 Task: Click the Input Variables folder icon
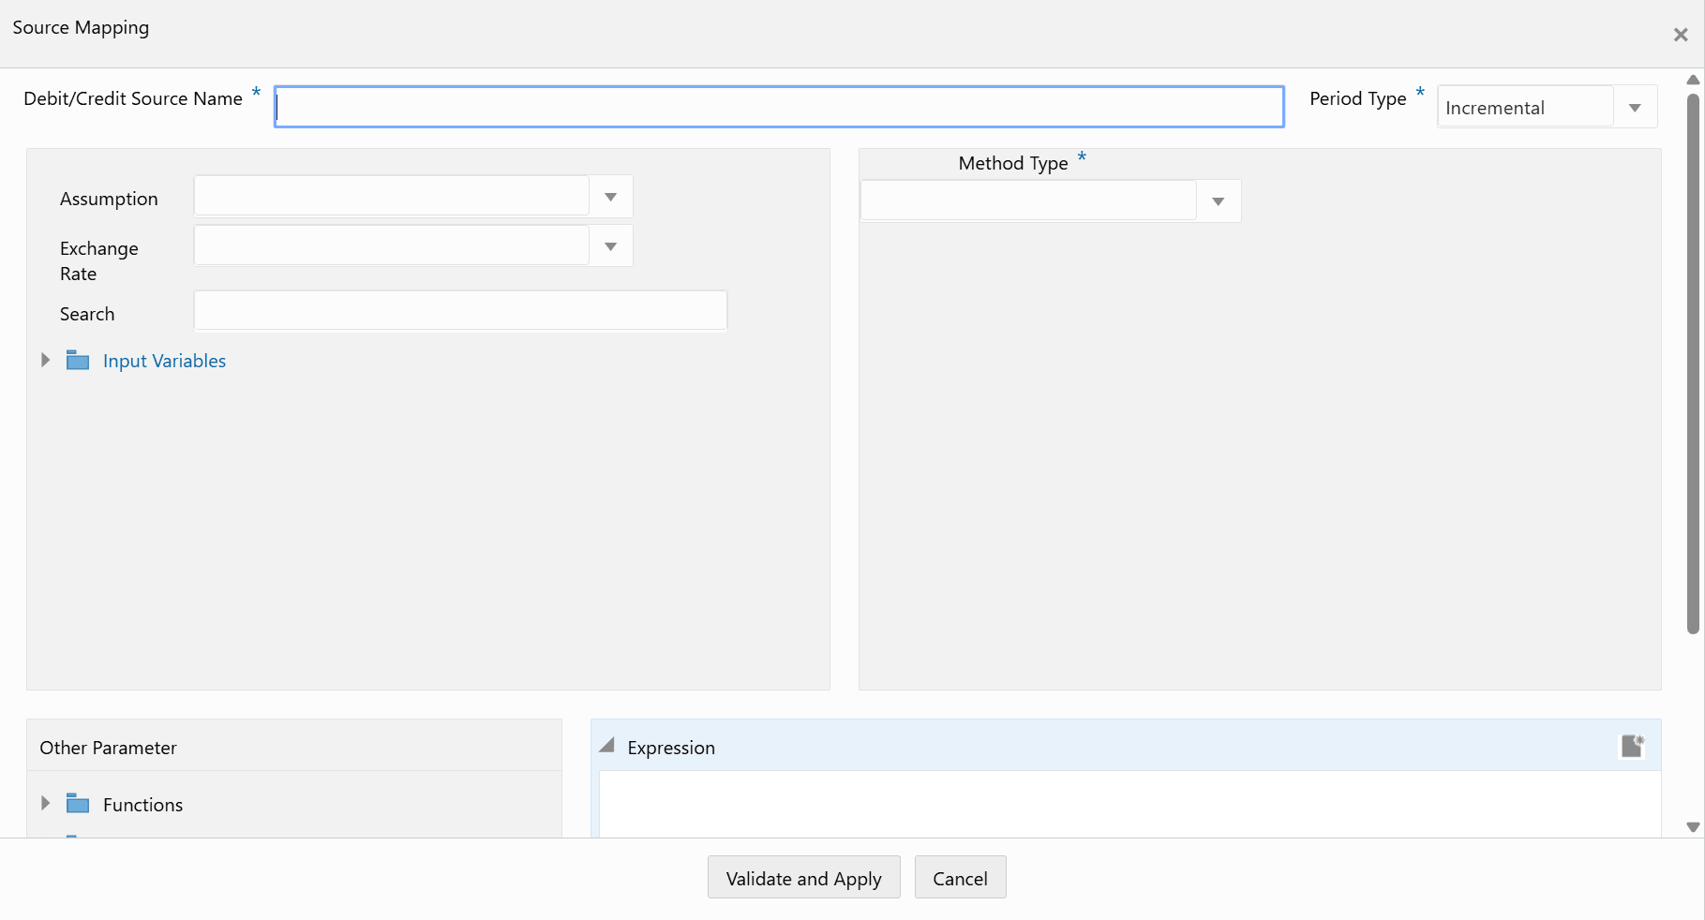77,360
